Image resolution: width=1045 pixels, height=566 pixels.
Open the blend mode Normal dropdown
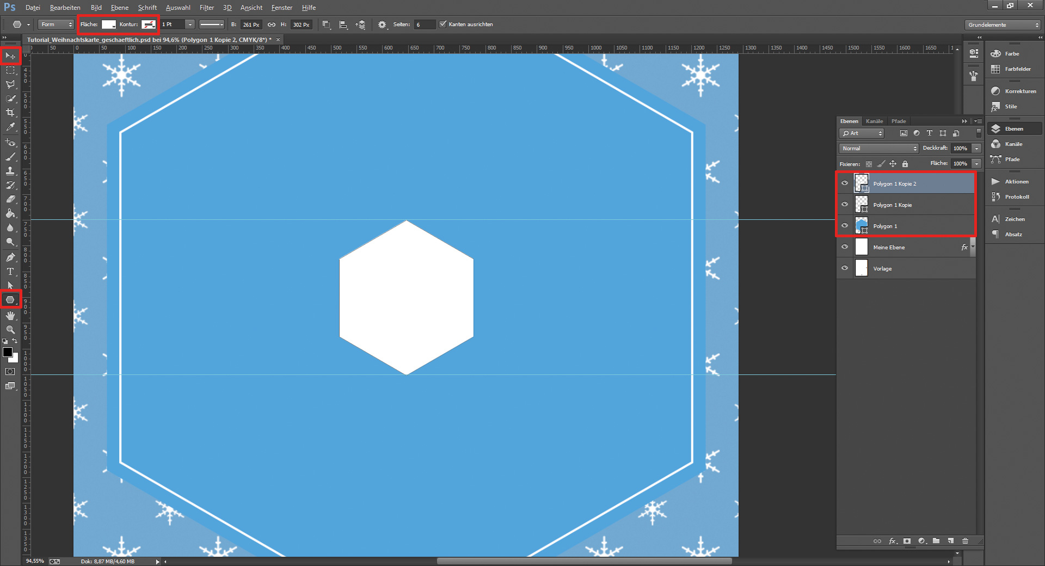(879, 149)
